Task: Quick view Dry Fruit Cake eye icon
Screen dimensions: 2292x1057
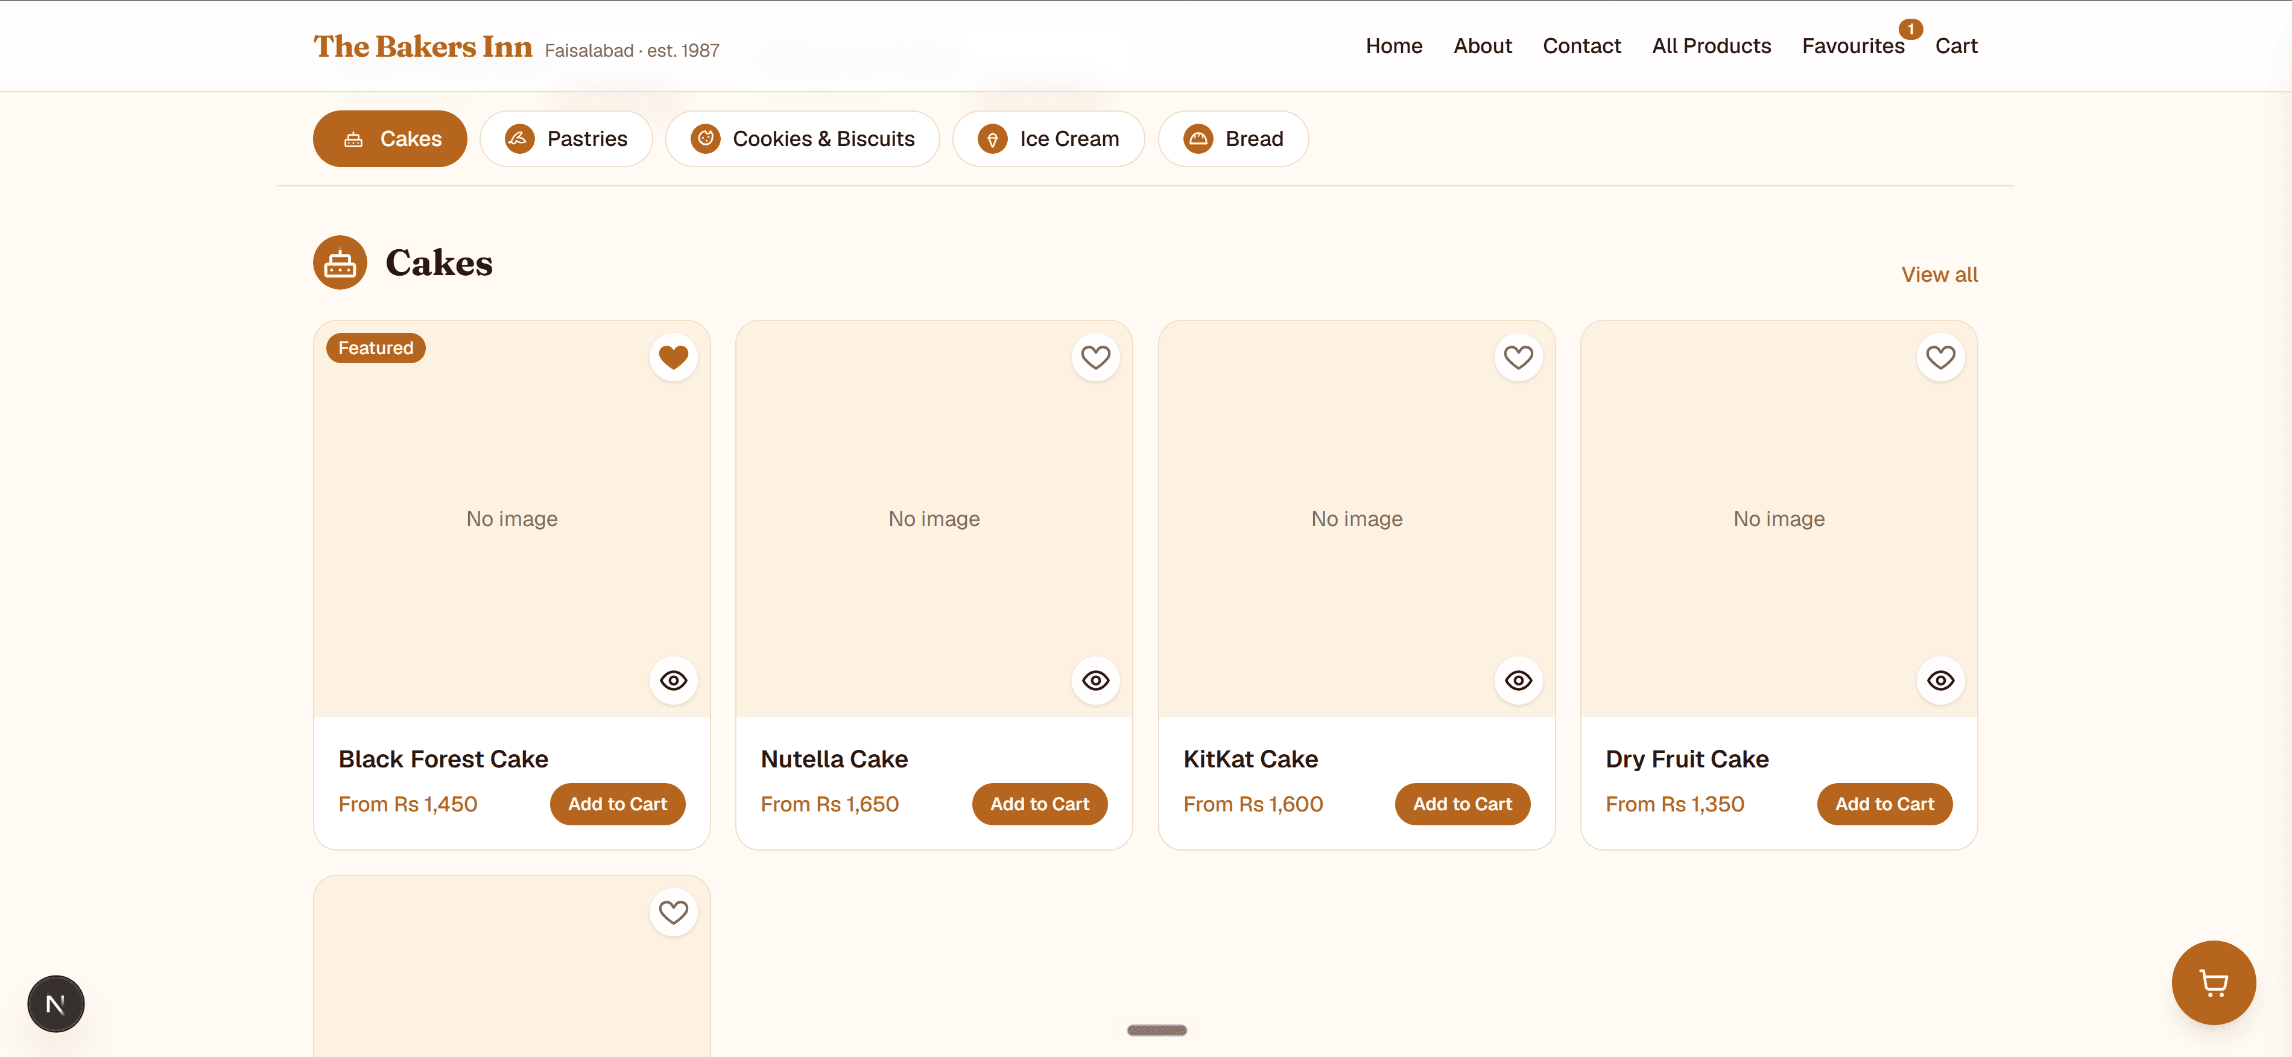Action: [x=1940, y=681]
